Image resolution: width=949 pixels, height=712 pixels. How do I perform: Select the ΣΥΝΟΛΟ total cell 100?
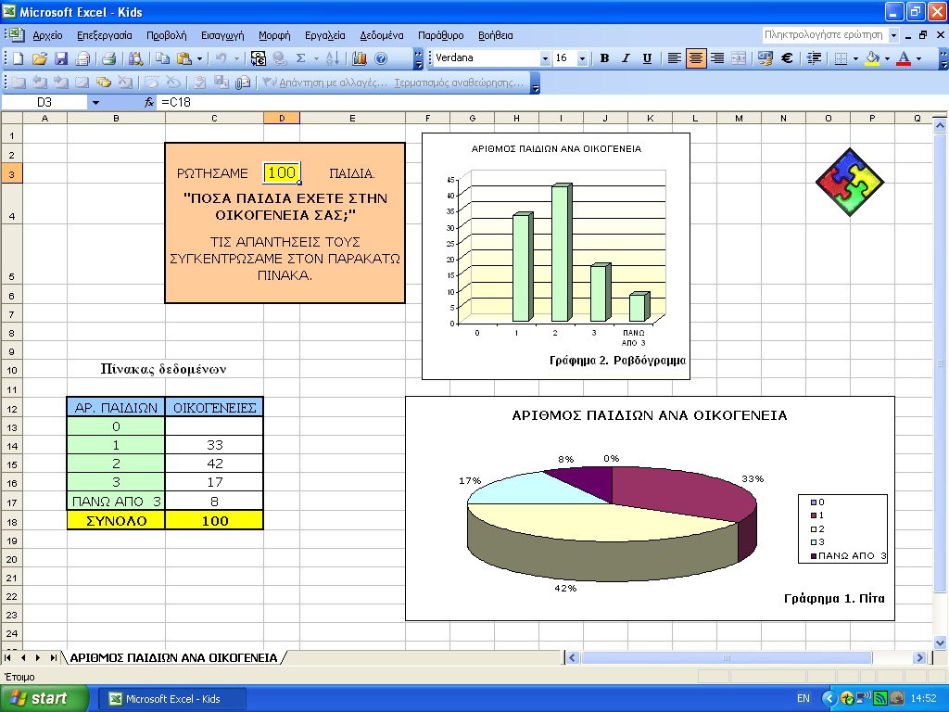214,521
